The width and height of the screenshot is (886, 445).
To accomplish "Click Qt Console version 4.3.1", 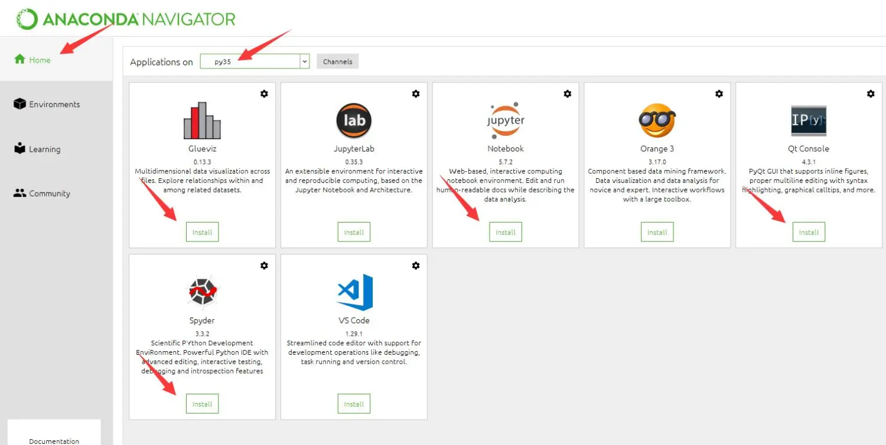I will pos(809,161).
